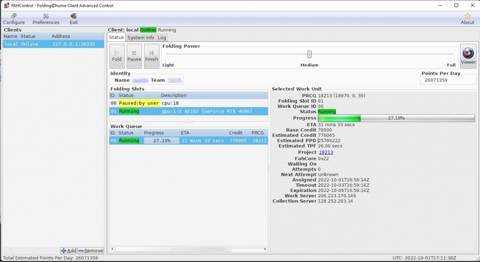Remove the selected client
The height and width of the screenshot is (262, 480).
(91, 251)
